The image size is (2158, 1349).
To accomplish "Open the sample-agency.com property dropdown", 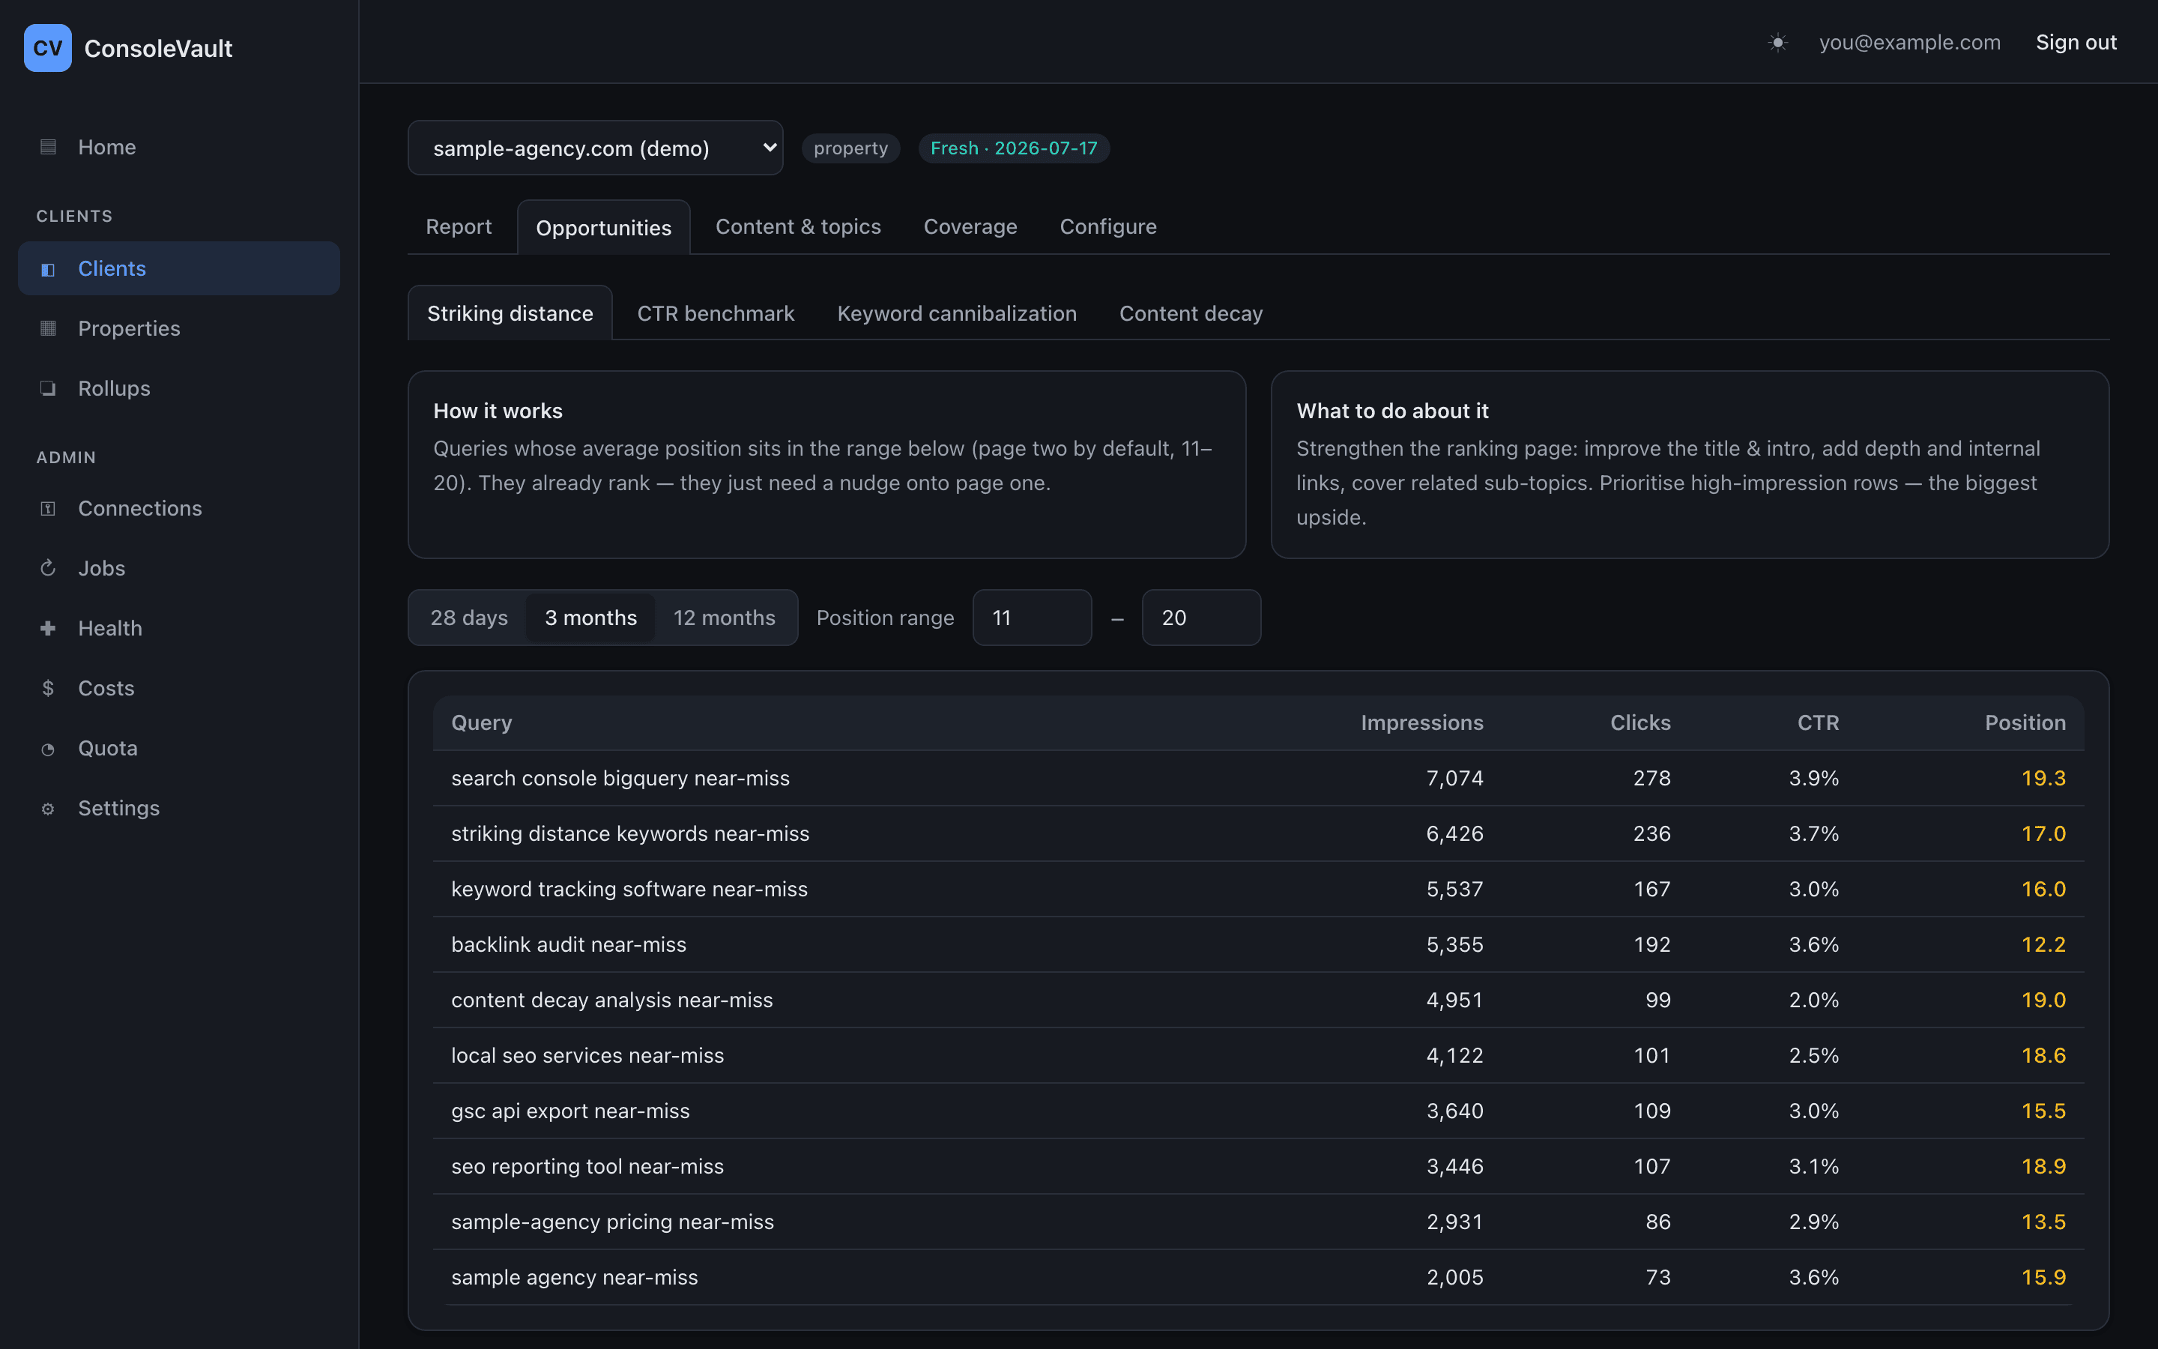I will [595, 148].
